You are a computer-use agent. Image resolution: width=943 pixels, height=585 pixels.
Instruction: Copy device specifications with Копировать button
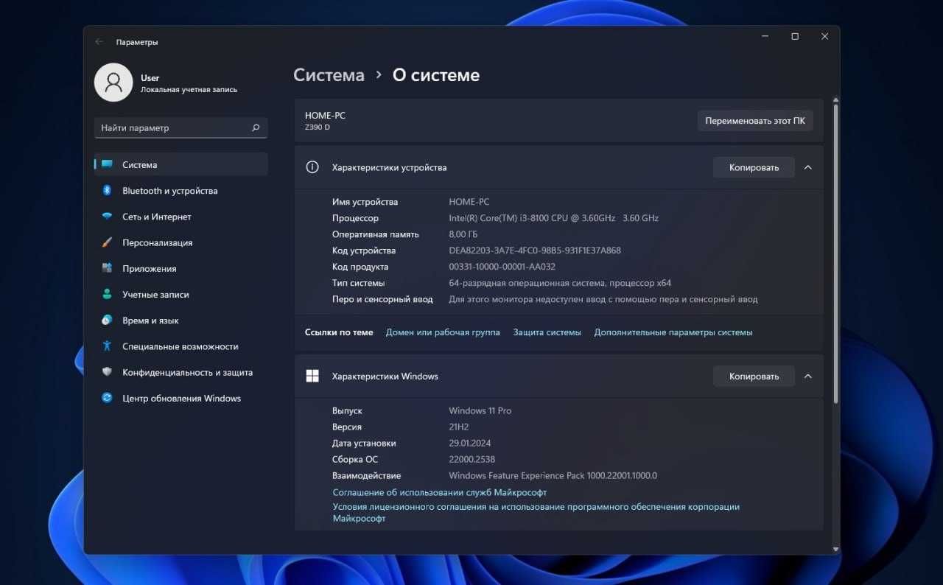[x=754, y=167]
